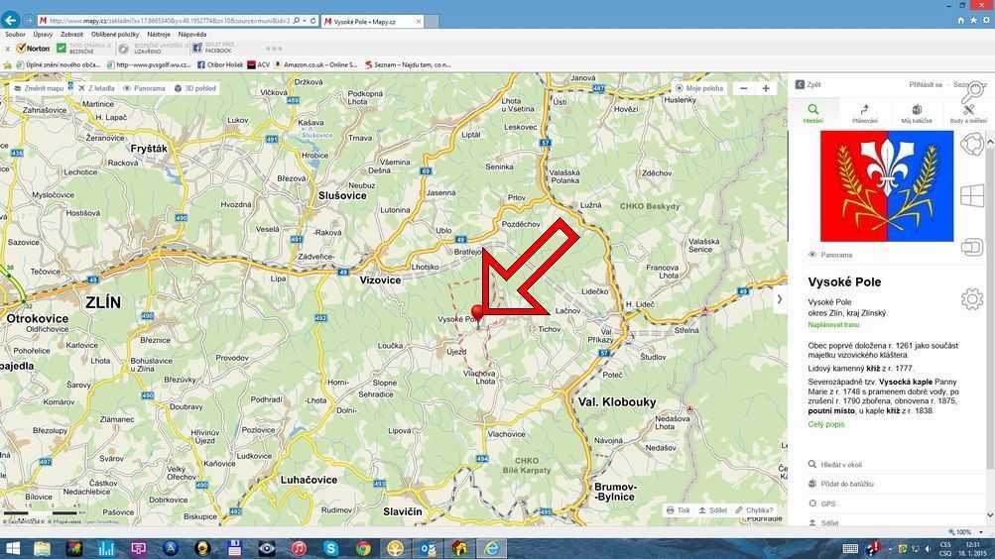This screenshot has height=559, width=995.
Task: Zoom in with the plus button
Action: [x=766, y=89]
